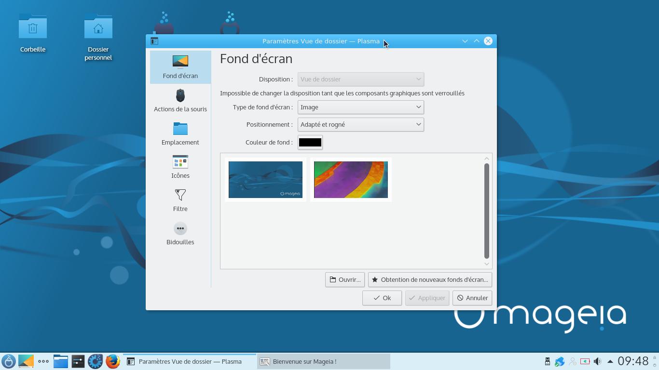
Task: Open the battery status tray icon
Action: [x=585, y=361]
